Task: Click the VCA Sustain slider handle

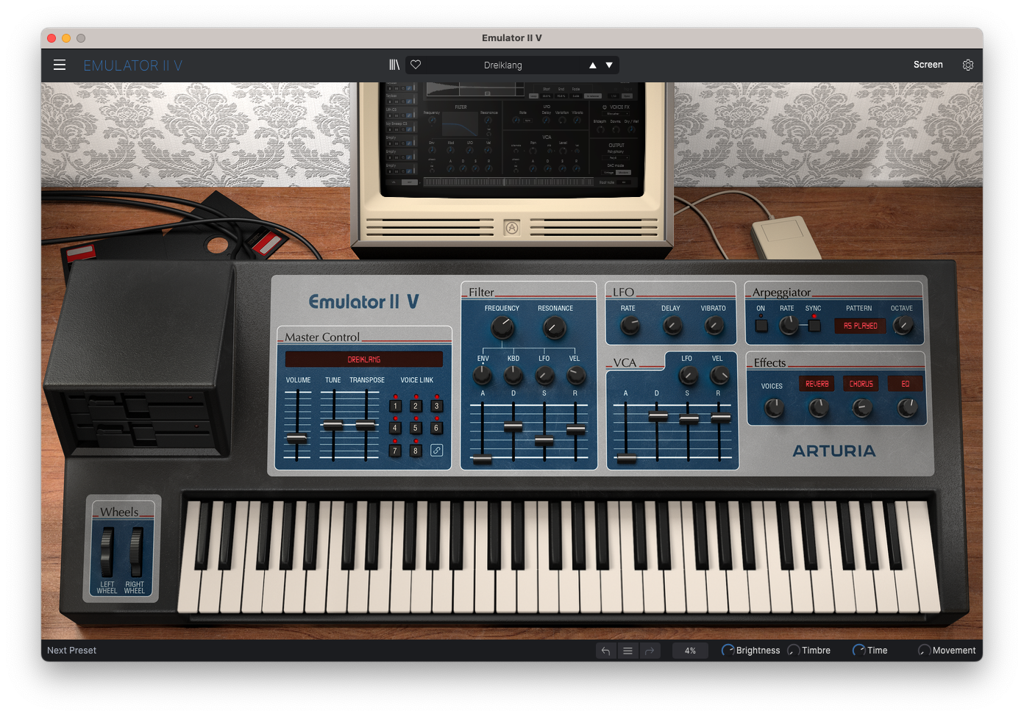Action: (689, 419)
